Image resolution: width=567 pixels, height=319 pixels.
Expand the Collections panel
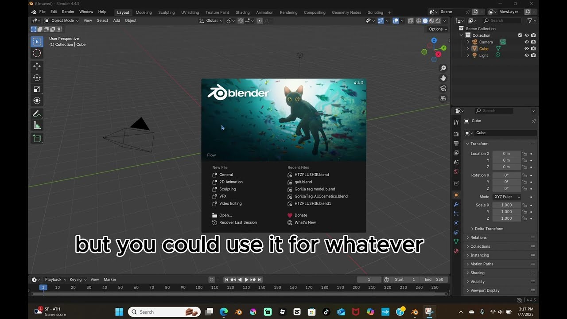pyautogui.click(x=480, y=246)
